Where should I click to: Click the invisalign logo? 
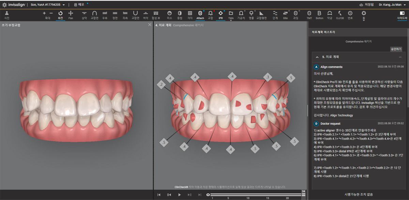pos(14,5)
